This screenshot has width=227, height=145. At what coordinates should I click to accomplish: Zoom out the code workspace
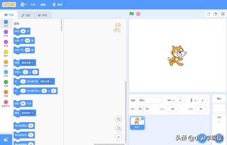click(118, 128)
